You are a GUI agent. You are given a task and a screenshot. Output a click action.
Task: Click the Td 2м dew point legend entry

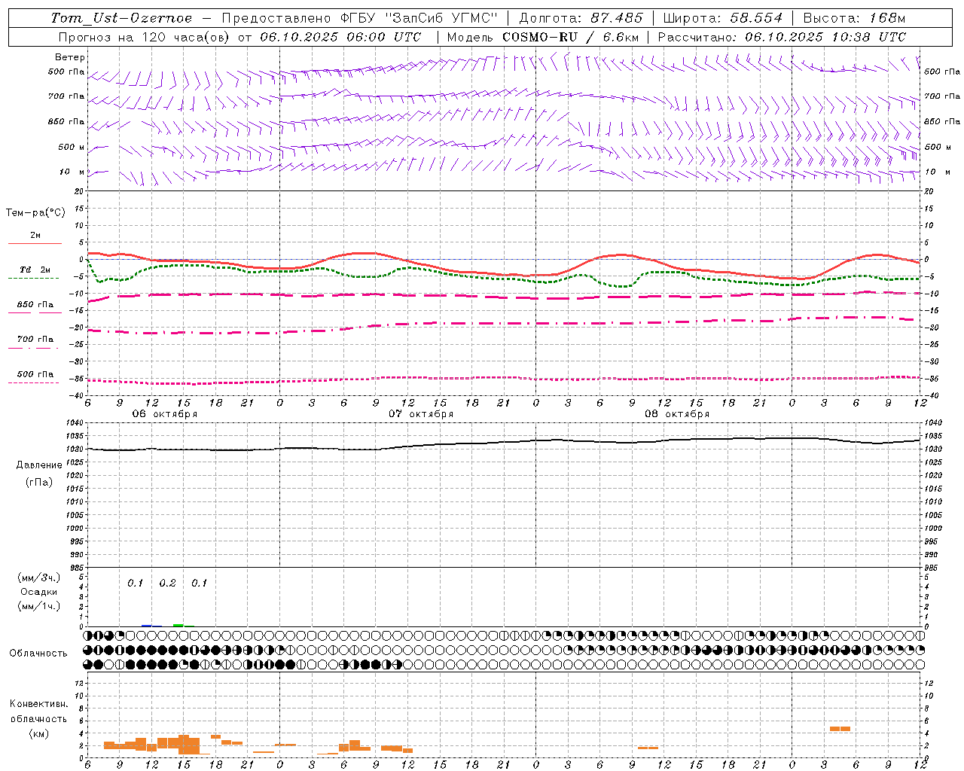pos(35,273)
